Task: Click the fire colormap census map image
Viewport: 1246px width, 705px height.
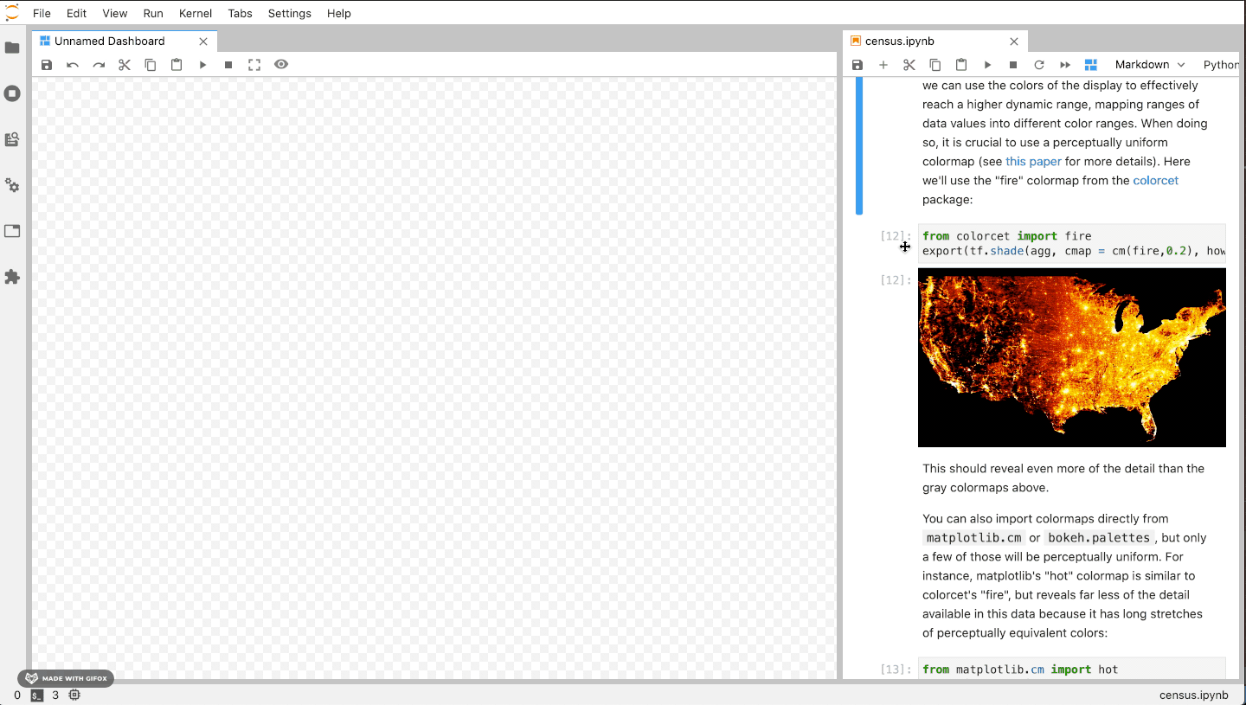Action: 1072,357
